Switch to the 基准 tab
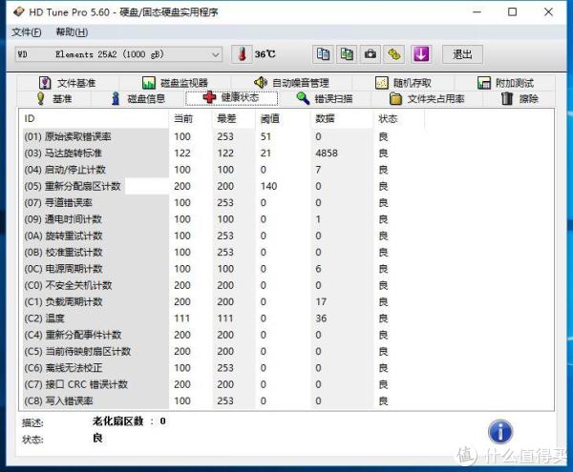 53,98
